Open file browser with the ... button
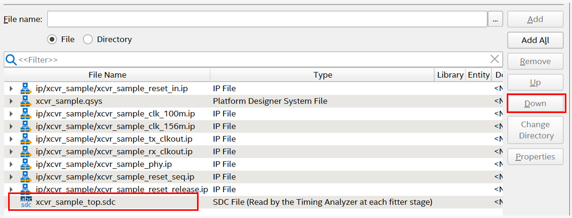Viewport: 572px width, 218px height. pyautogui.click(x=495, y=19)
